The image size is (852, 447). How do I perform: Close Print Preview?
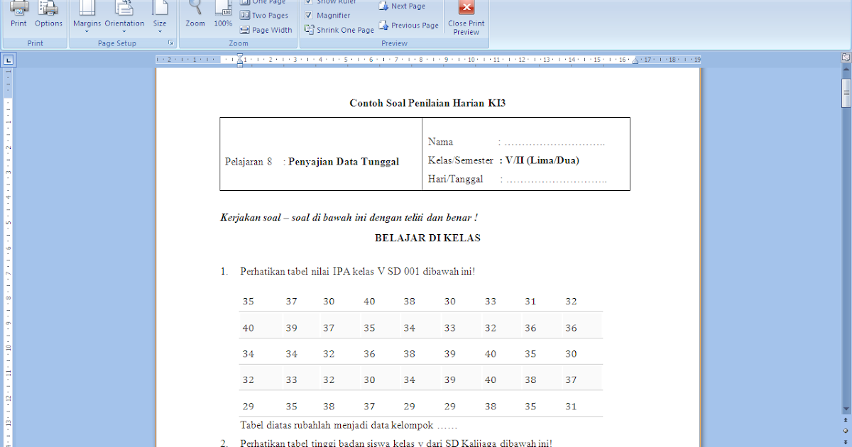[466, 17]
